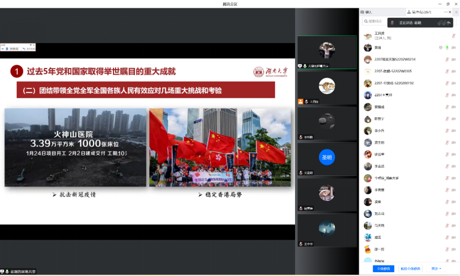This screenshot has height=276, width=460.
Task: Click the avatar of participant 2207杨昊天昊S2202W0234
Action: point(368,60)
